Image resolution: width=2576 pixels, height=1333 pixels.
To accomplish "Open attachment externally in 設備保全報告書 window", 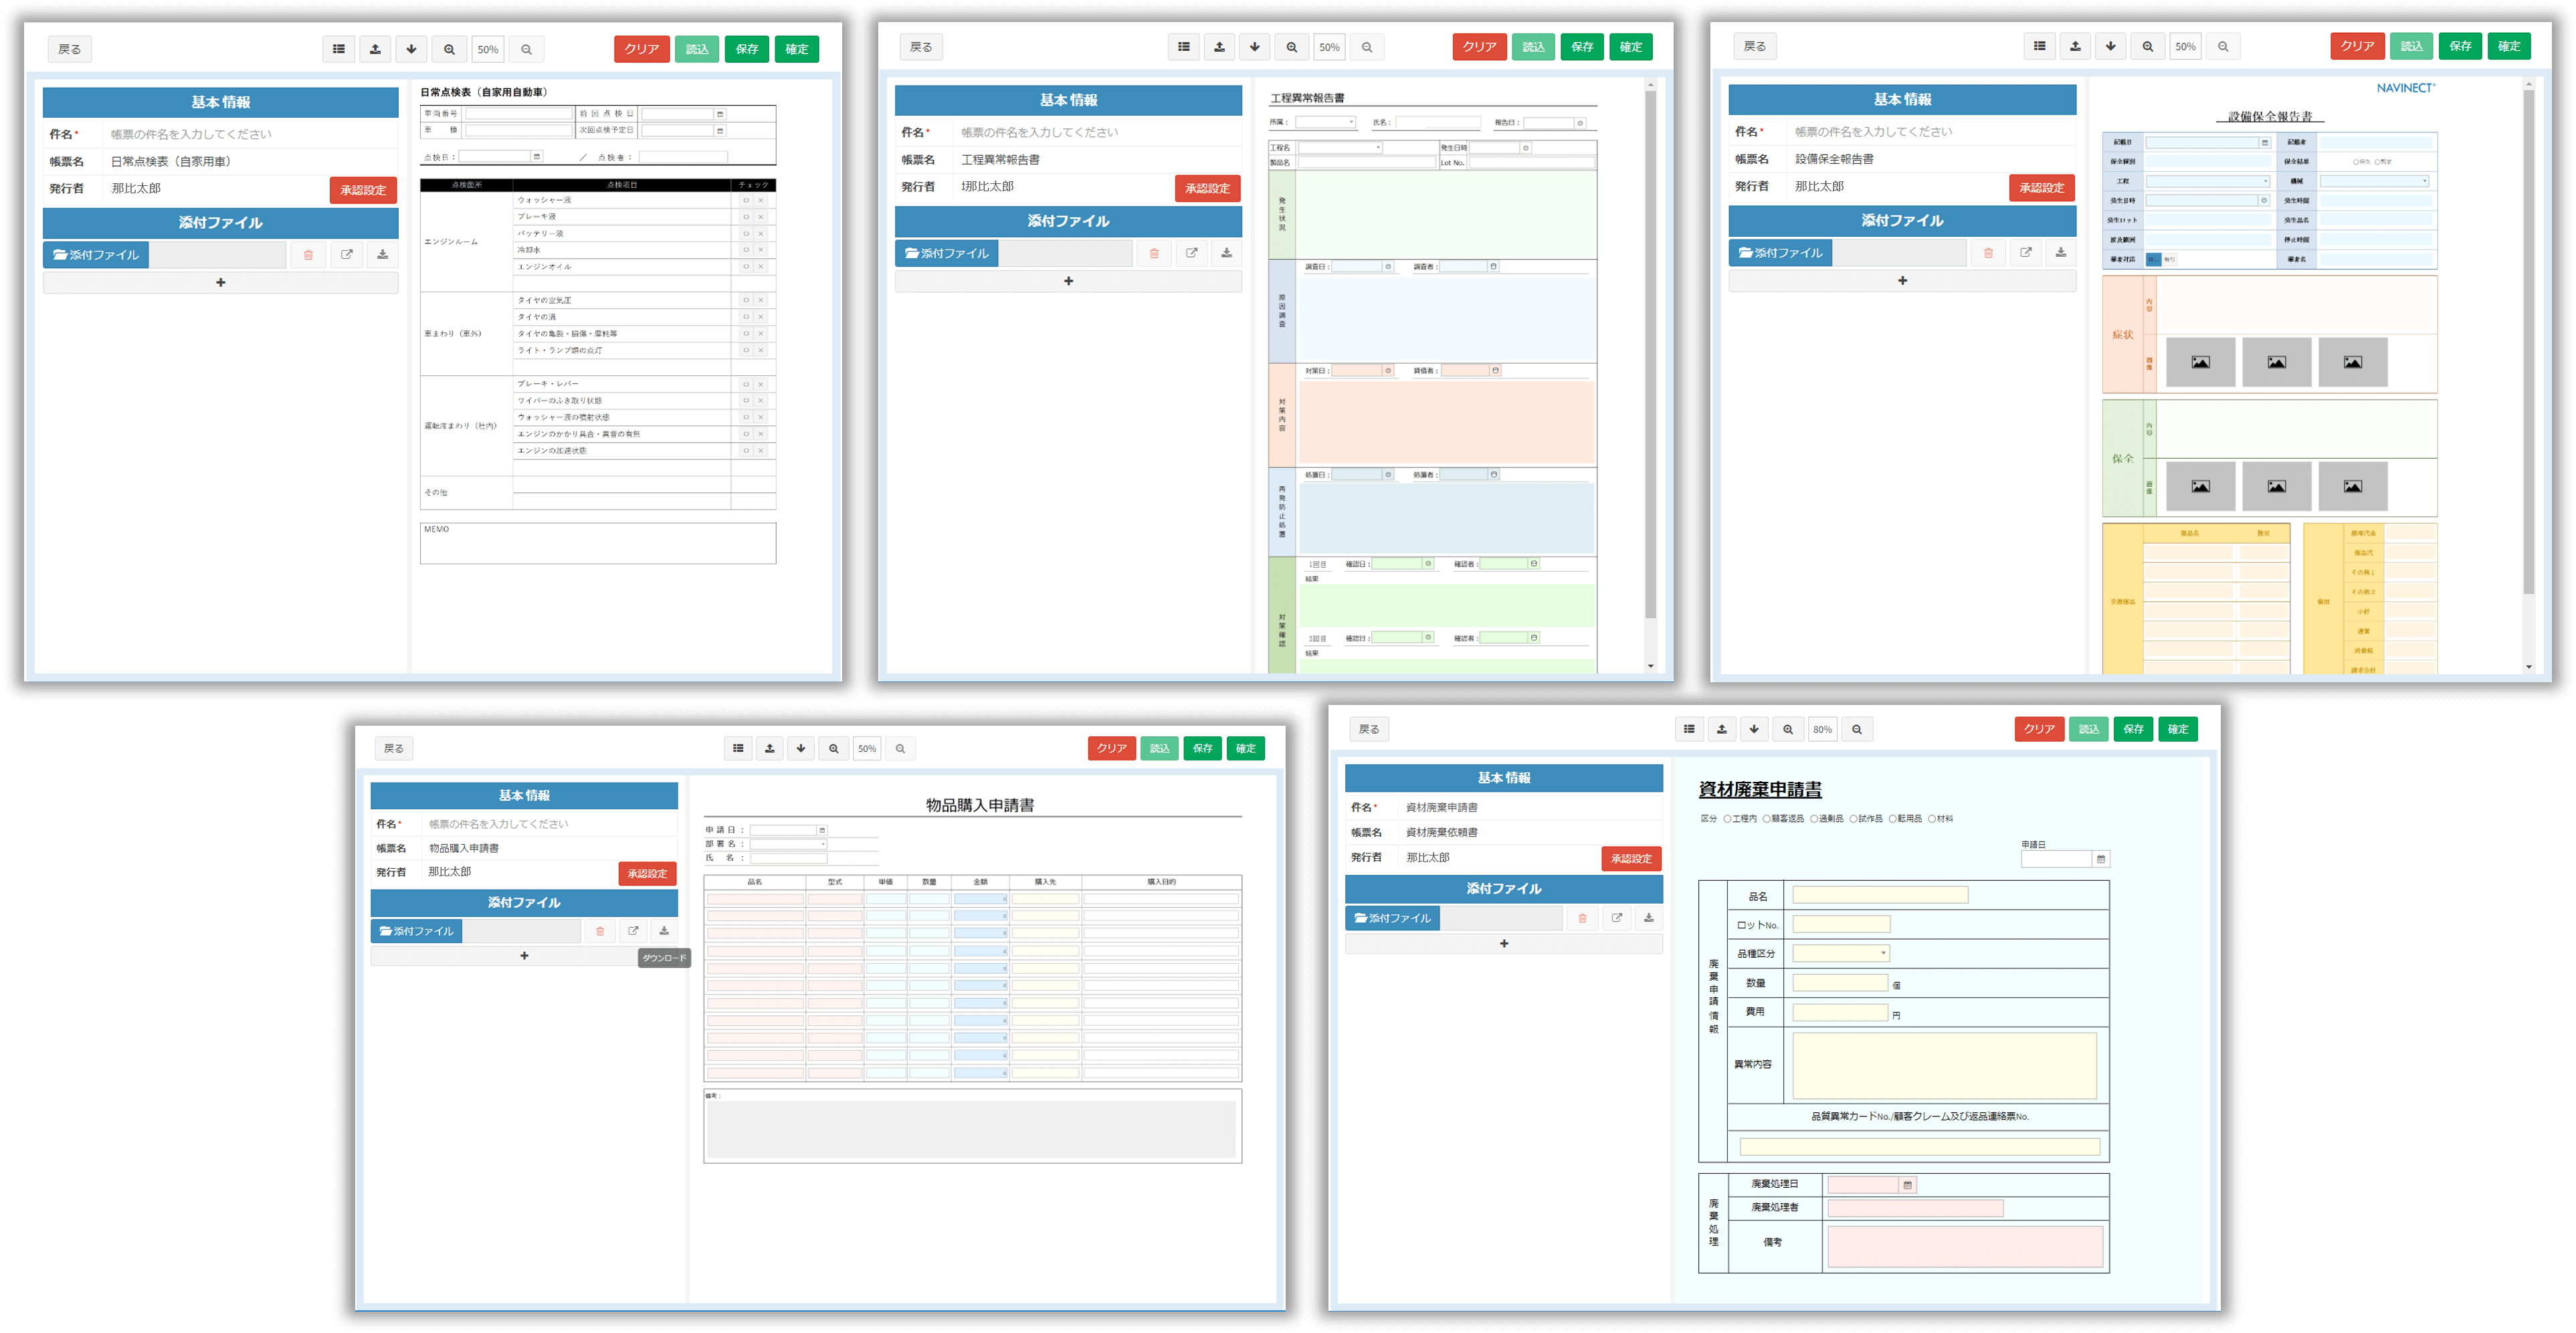I will tap(2025, 252).
